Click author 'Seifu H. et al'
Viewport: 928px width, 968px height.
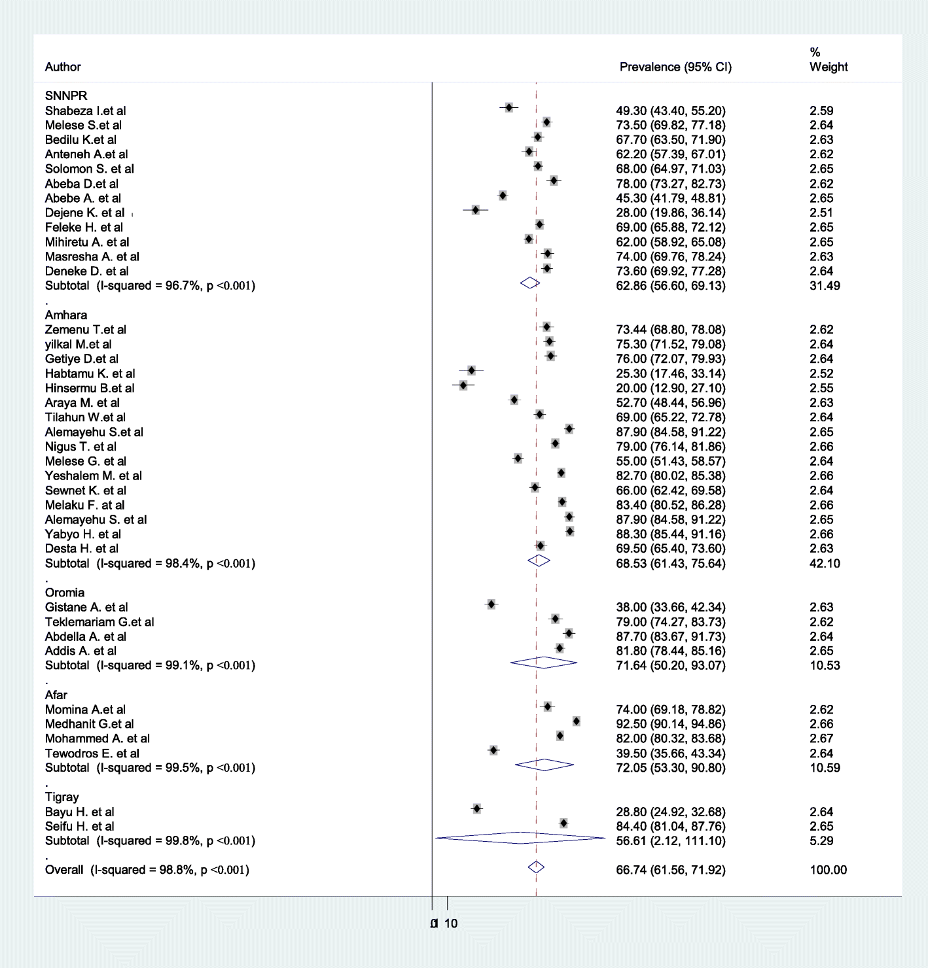click(x=80, y=826)
